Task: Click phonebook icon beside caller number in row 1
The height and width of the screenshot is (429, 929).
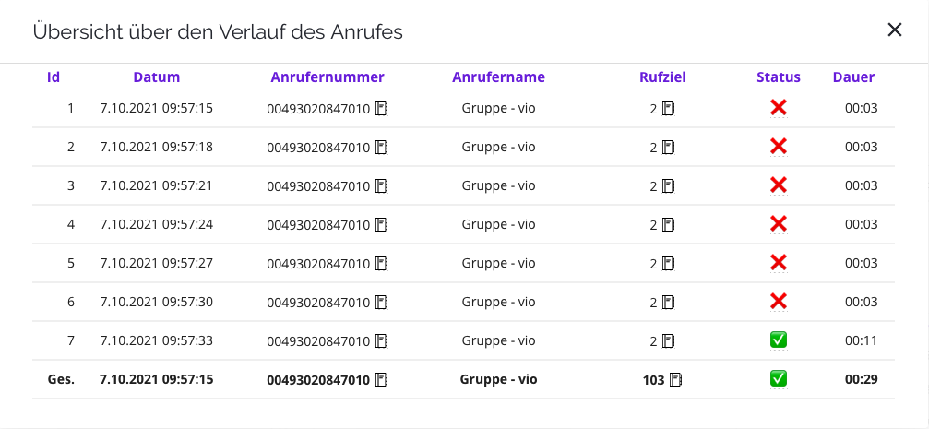Action: tap(382, 109)
